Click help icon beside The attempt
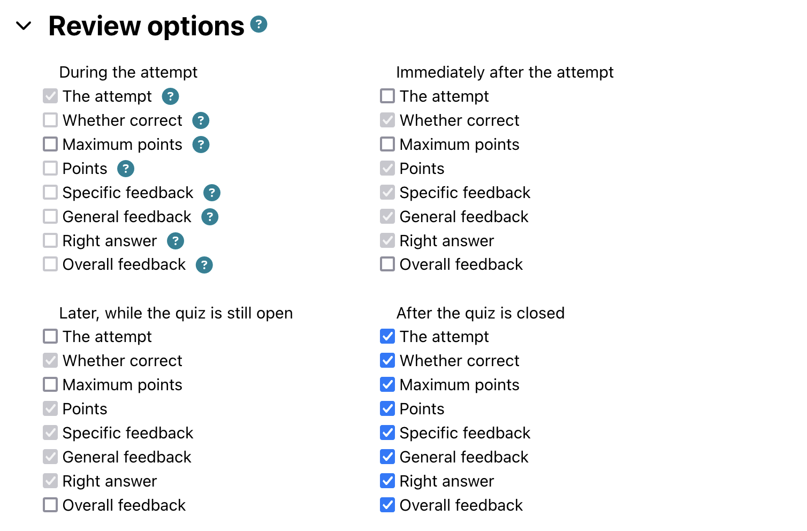 (x=170, y=96)
